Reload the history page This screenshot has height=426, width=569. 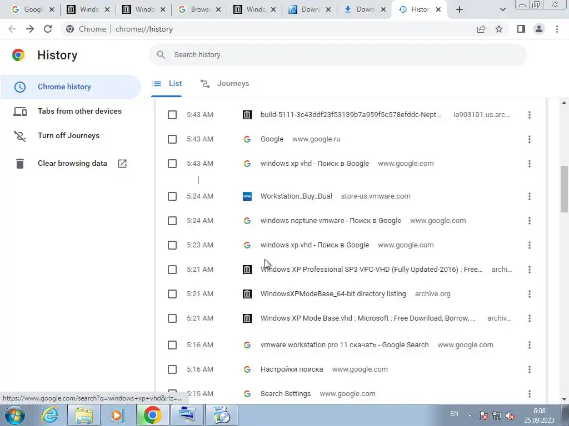click(48, 29)
